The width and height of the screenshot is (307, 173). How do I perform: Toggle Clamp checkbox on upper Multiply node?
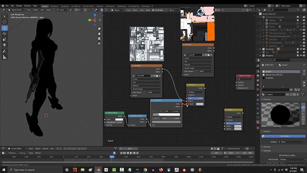[x=189, y=95]
